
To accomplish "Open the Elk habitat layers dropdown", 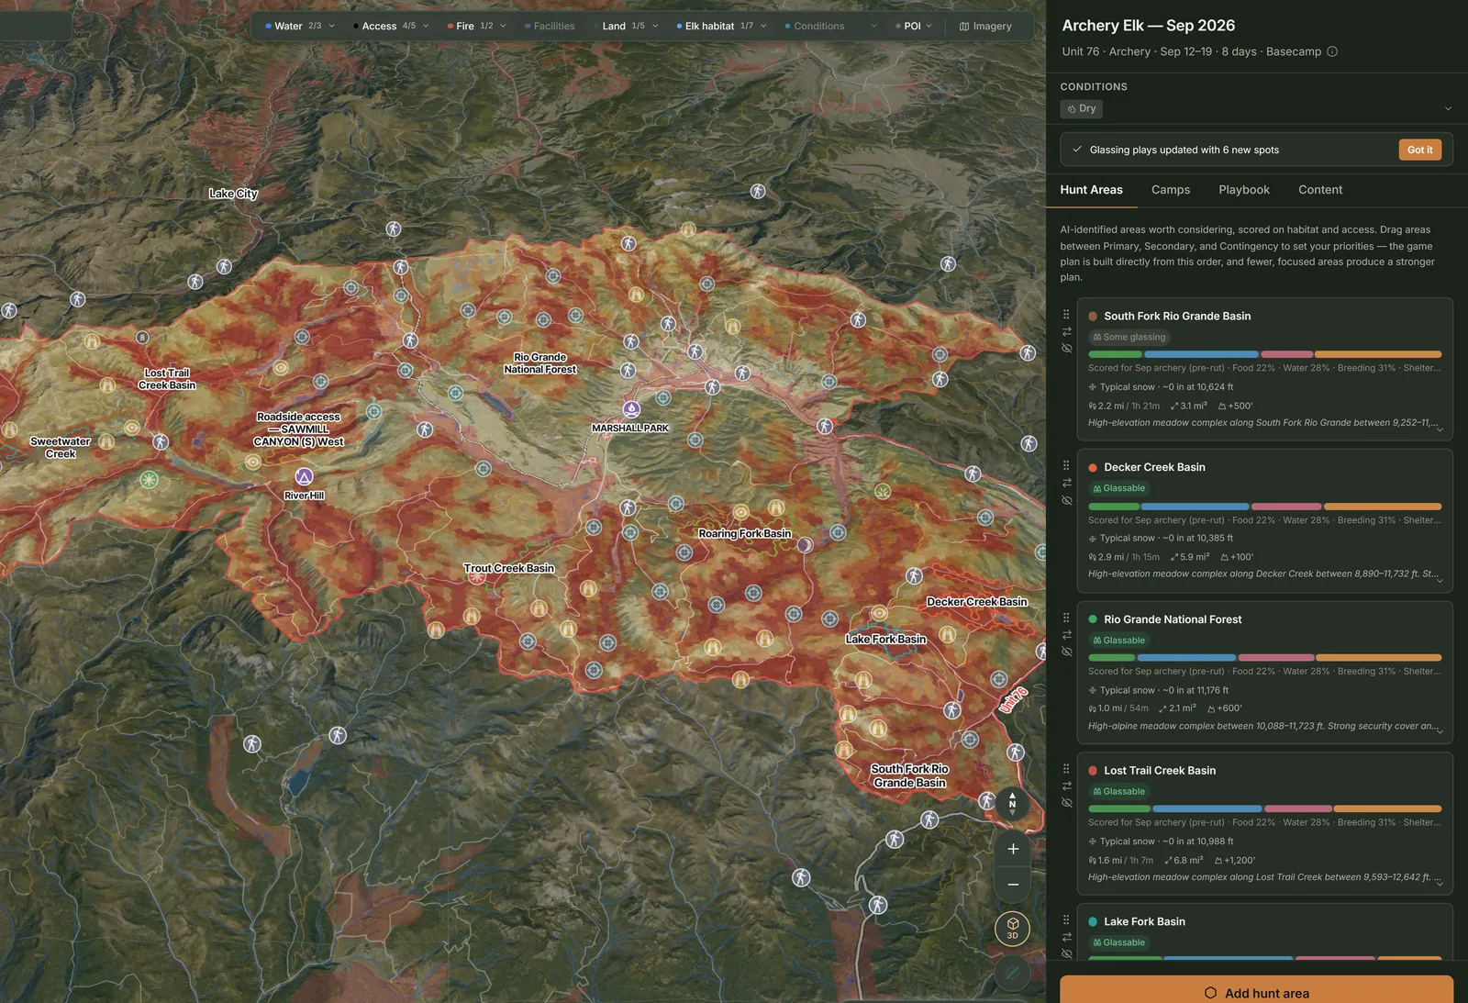I will (x=721, y=26).
